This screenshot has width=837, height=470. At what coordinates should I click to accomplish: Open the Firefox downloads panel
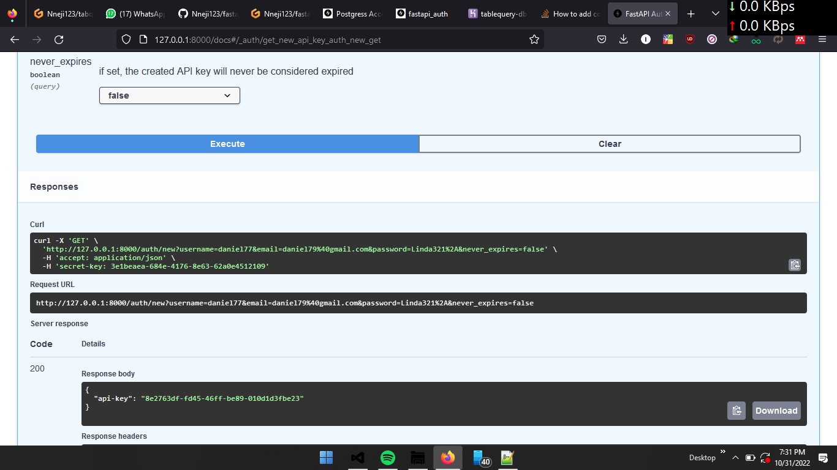pyautogui.click(x=624, y=39)
